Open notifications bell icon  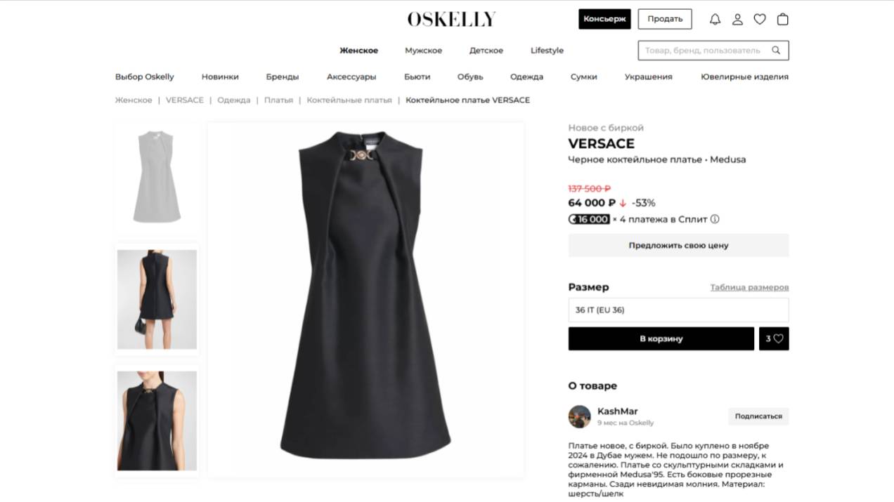715,20
